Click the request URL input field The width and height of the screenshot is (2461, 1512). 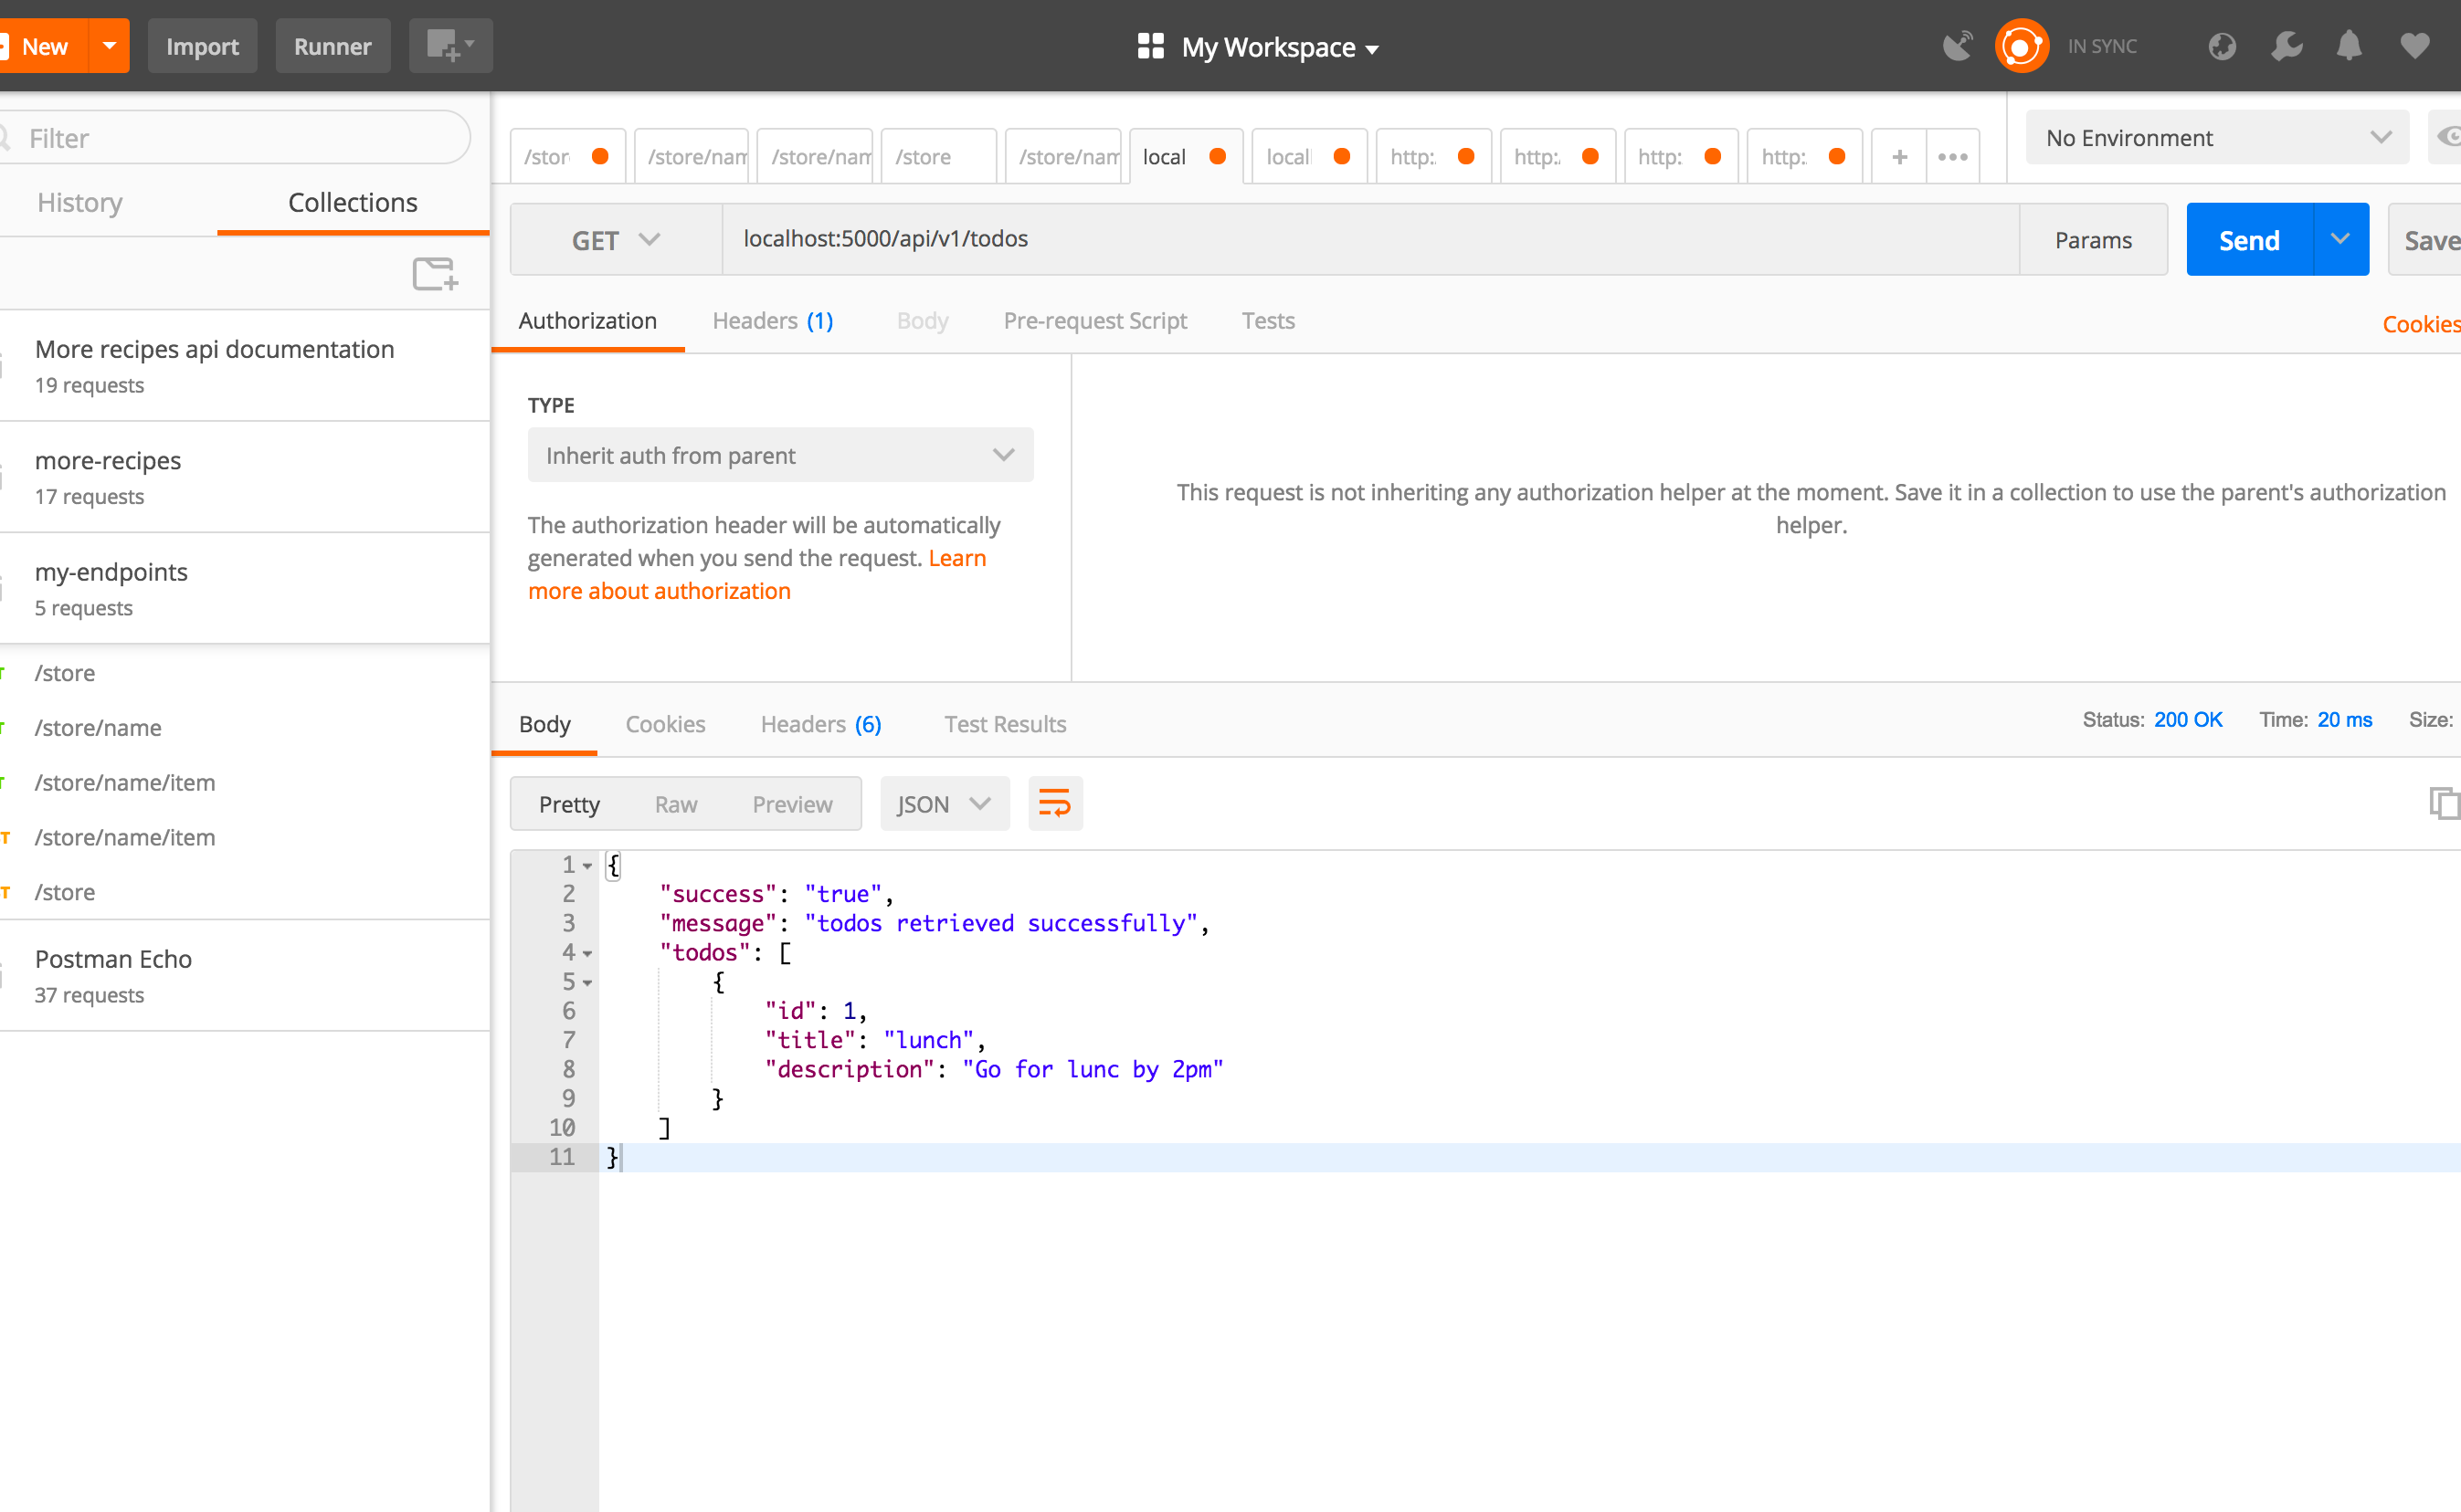pos(1368,239)
